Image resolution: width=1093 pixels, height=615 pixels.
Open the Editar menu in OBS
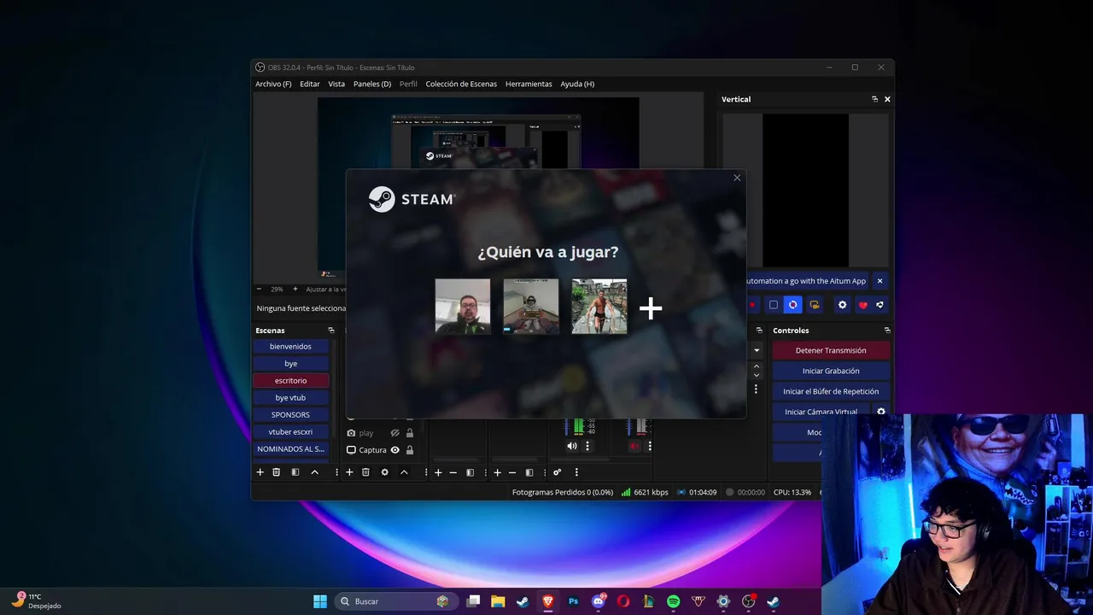pyautogui.click(x=310, y=84)
